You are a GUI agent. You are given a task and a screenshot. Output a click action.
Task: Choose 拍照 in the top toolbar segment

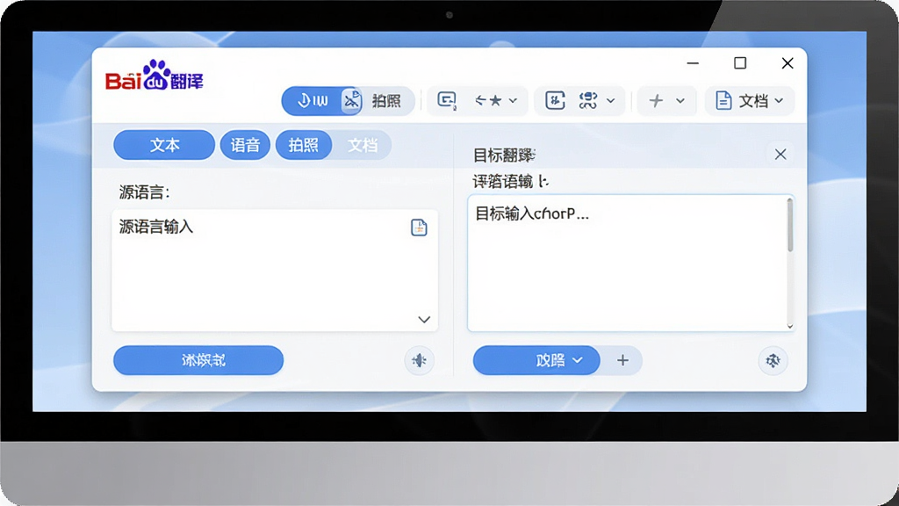tap(386, 101)
